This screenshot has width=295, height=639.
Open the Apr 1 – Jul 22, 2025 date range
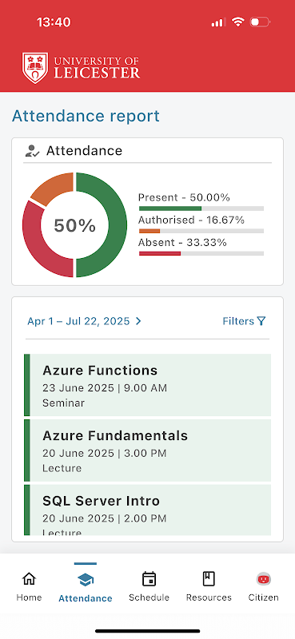pyautogui.click(x=84, y=321)
